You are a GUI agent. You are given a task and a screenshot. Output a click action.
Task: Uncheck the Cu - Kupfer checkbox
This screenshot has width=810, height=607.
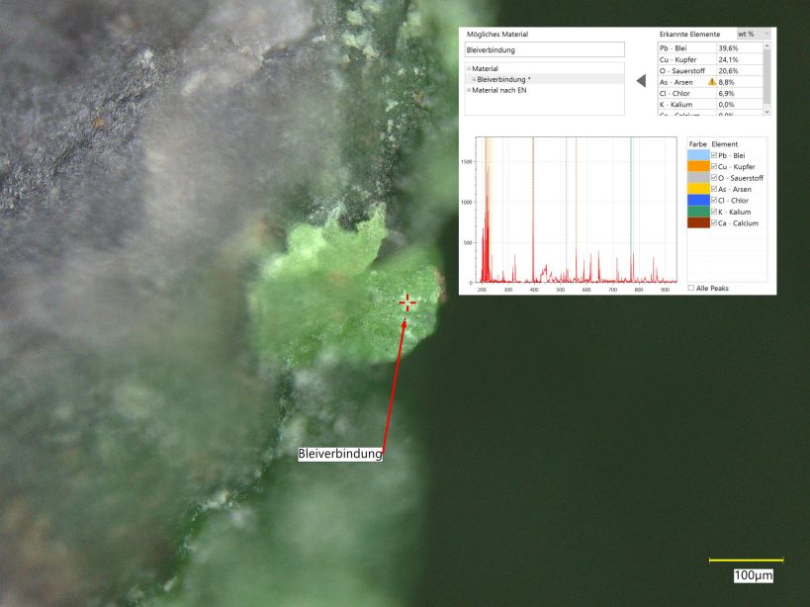[714, 166]
